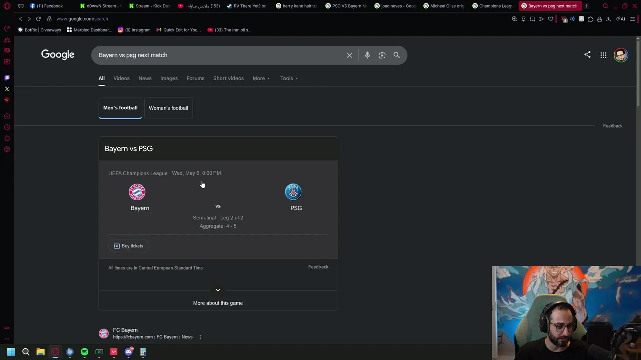Open the Opera main menu logo
The height and width of the screenshot is (360, 641).
point(7,6)
